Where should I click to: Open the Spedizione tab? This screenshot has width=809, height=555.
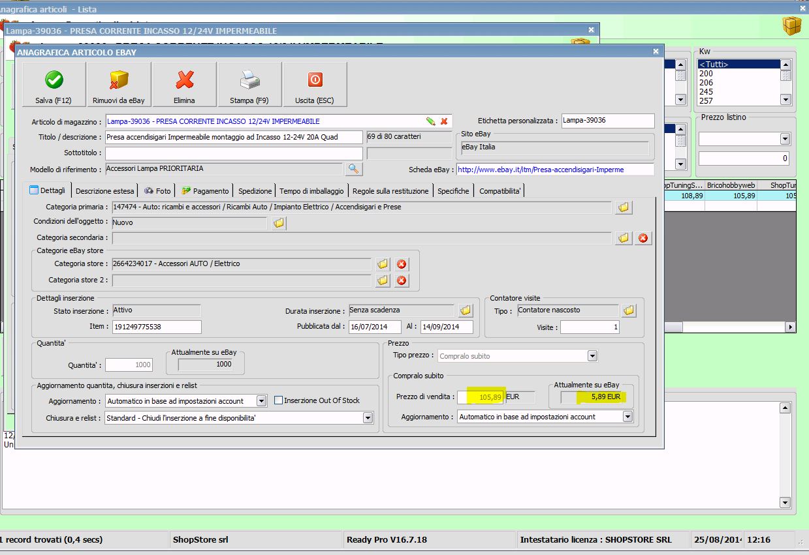pyautogui.click(x=255, y=191)
